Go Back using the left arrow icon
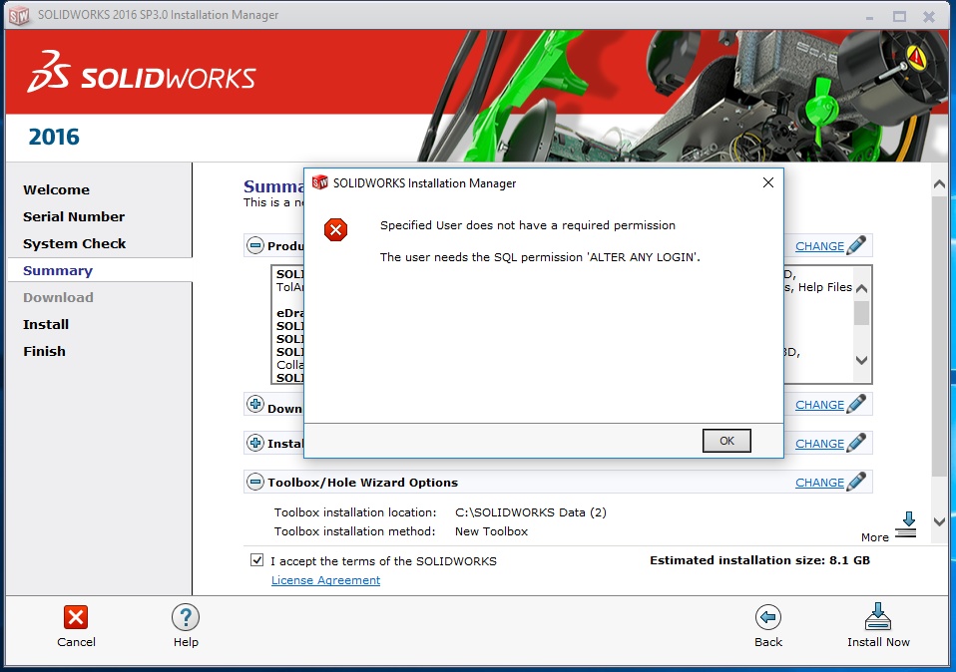 tap(767, 617)
